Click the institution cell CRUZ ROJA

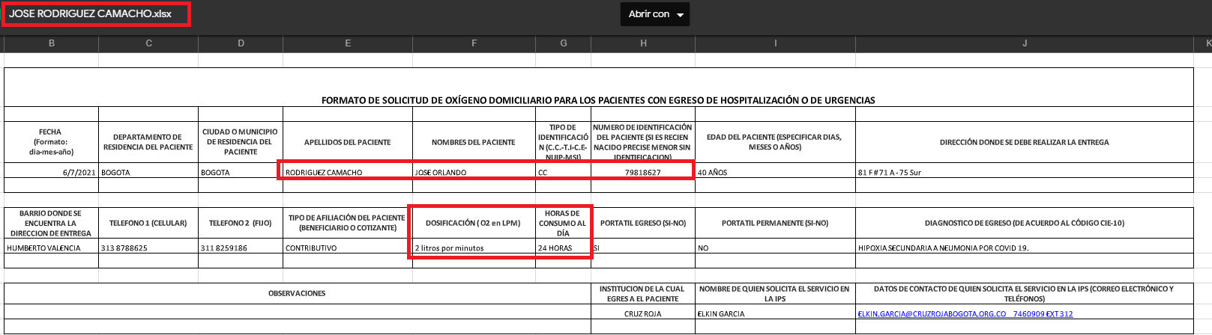click(643, 313)
